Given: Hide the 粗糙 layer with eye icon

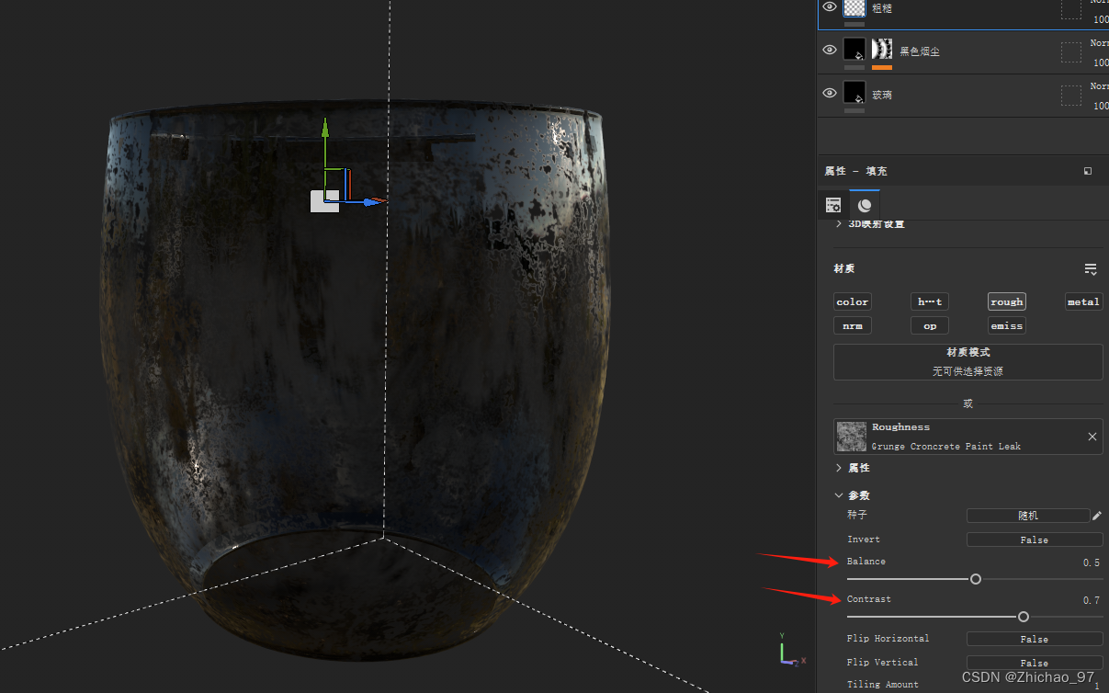Looking at the screenshot, I should [x=830, y=7].
